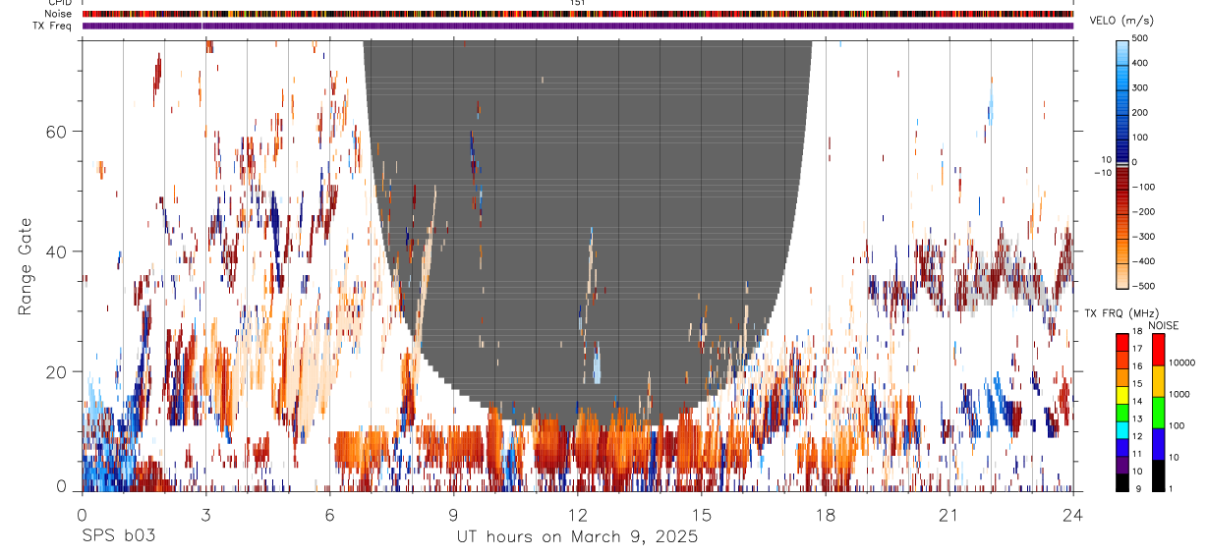The width and height of the screenshot is (1207, 557).
Task: Click the green segment of the NOISE color bar
Action: coord(1157,413)
